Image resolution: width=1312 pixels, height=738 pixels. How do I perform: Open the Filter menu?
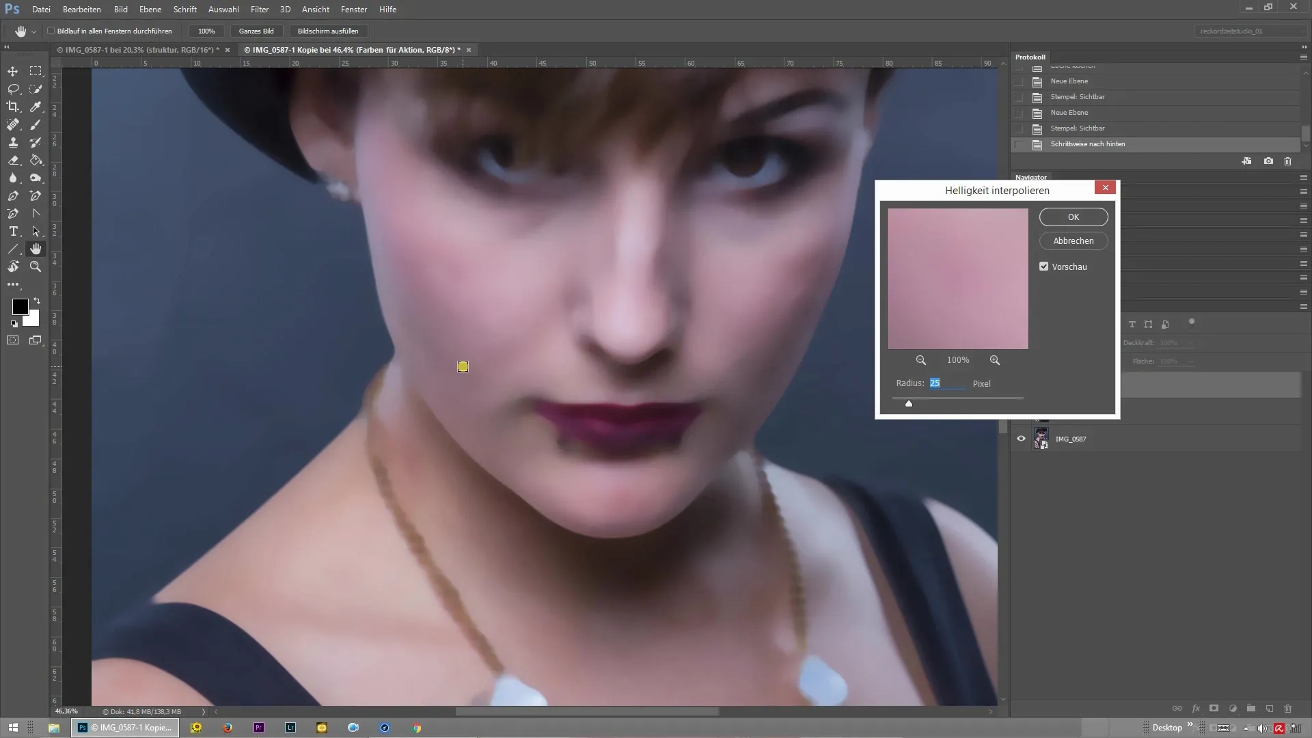tap(260, 10)
